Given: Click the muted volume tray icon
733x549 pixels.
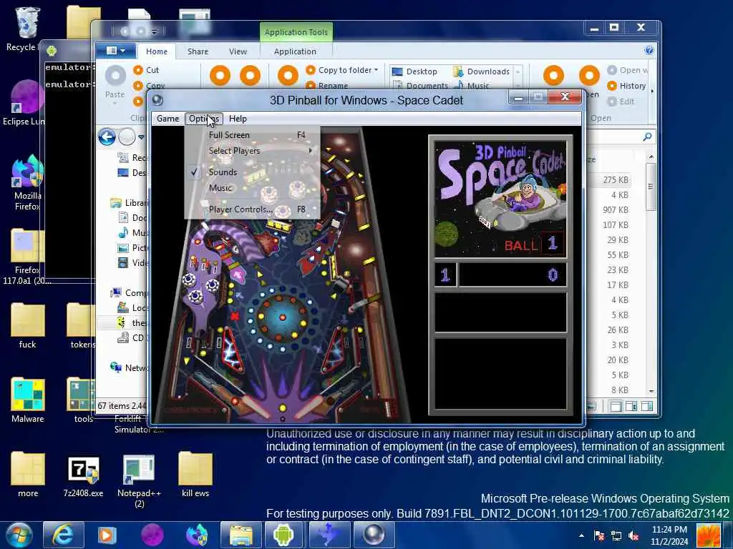Looking at the screenshot, I should [634, 535].
